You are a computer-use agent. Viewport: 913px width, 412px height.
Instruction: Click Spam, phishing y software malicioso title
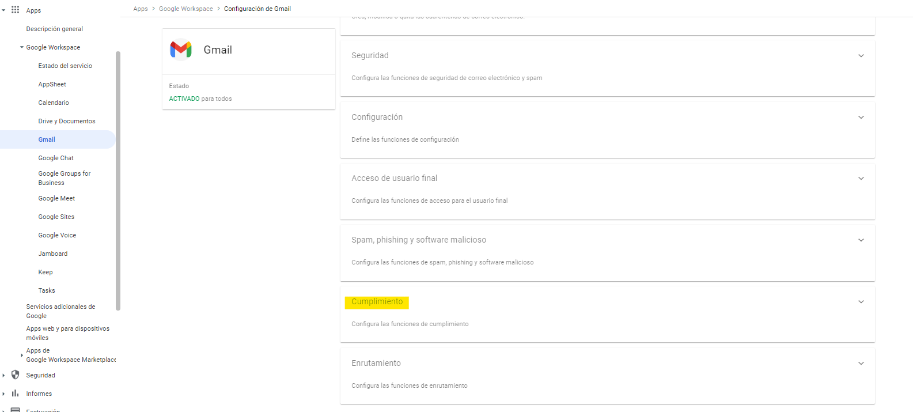pyautogui.click(x=419, y=240)
